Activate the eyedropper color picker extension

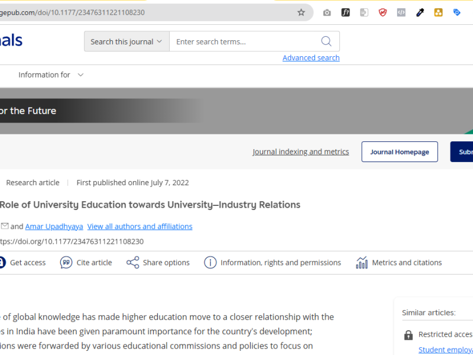(420, 12)
